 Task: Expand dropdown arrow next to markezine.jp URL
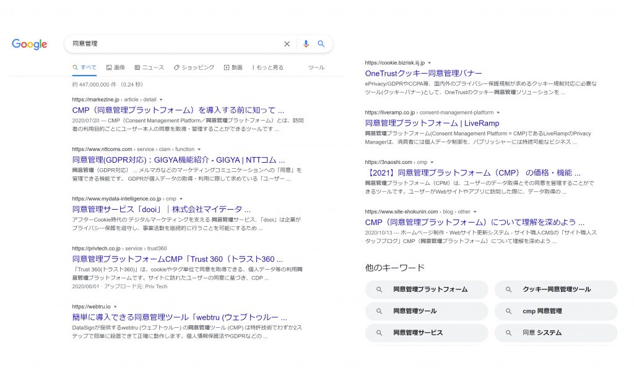point(161,100)
